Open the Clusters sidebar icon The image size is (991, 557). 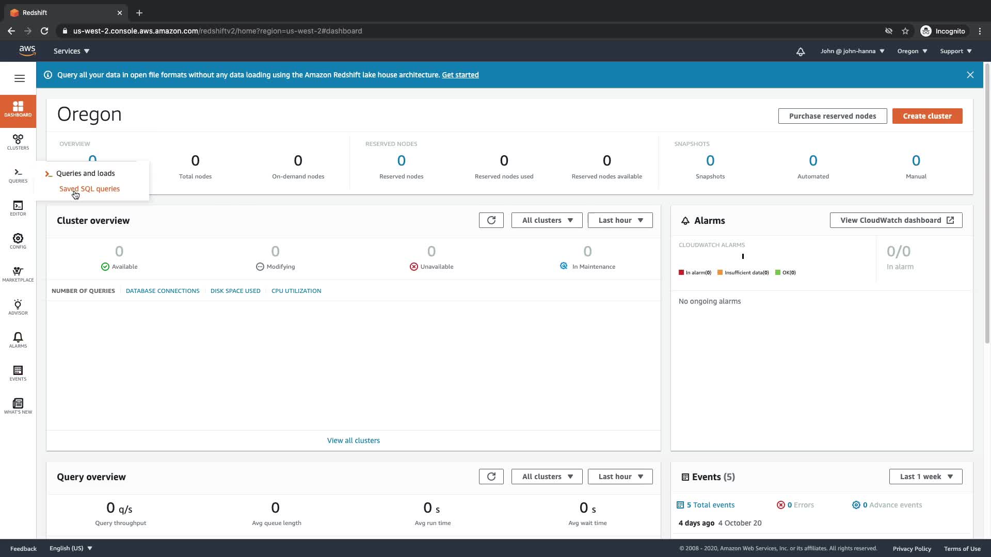coord(18,142)
